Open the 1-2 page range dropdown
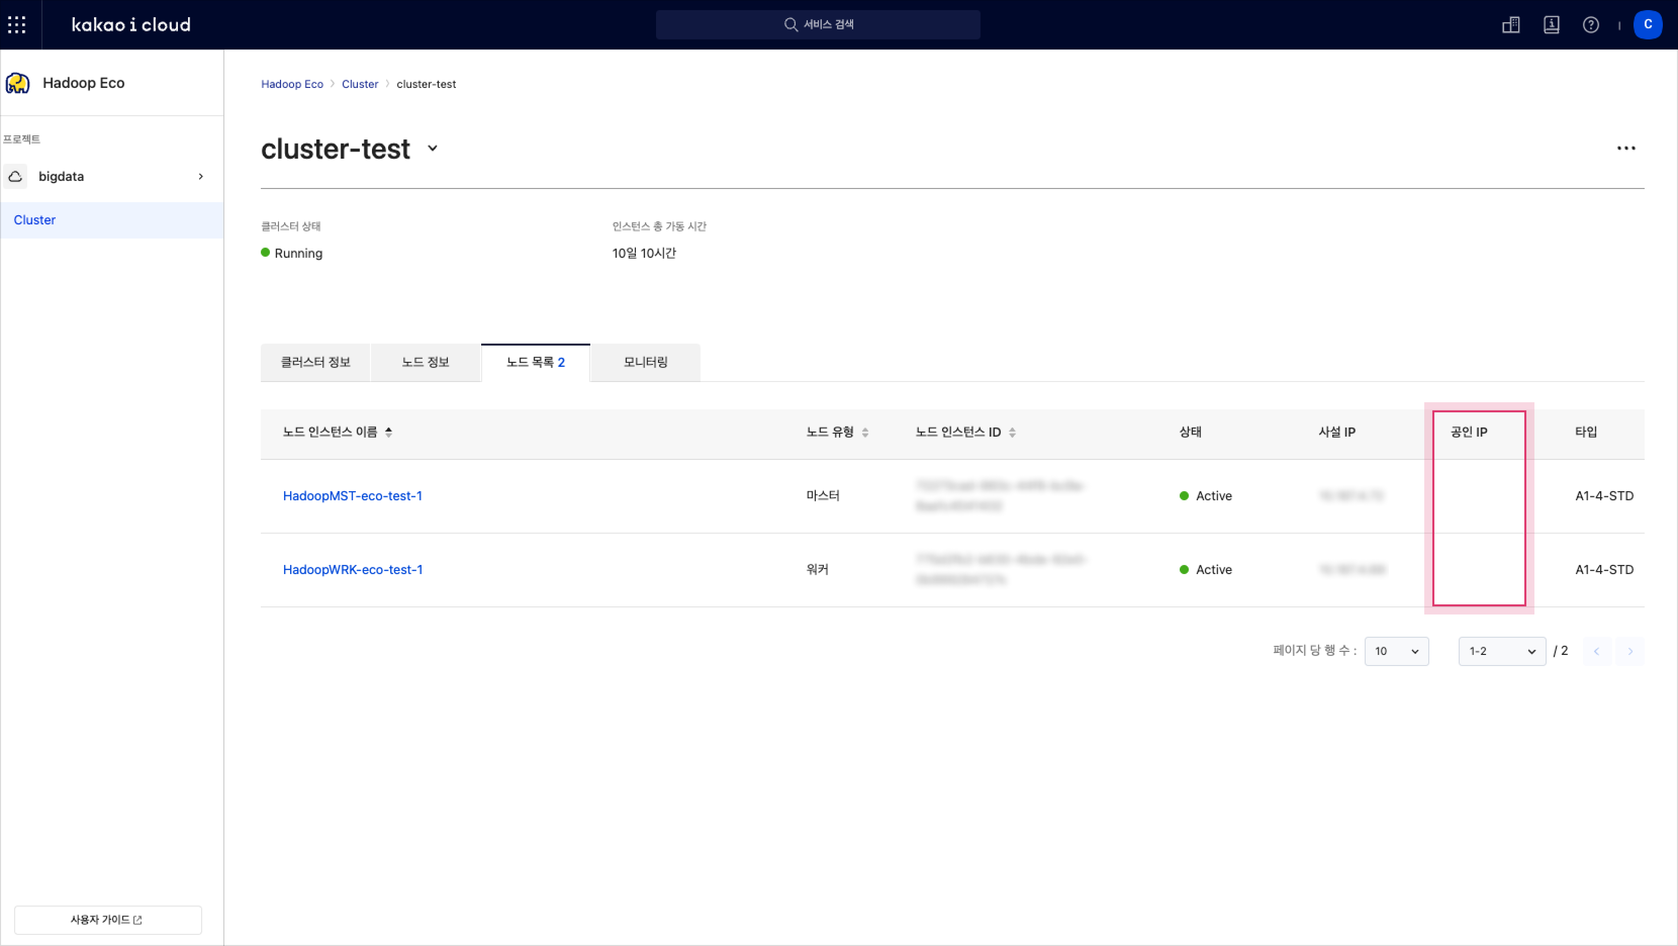1678x946 pixels. tap(1502, 651)
